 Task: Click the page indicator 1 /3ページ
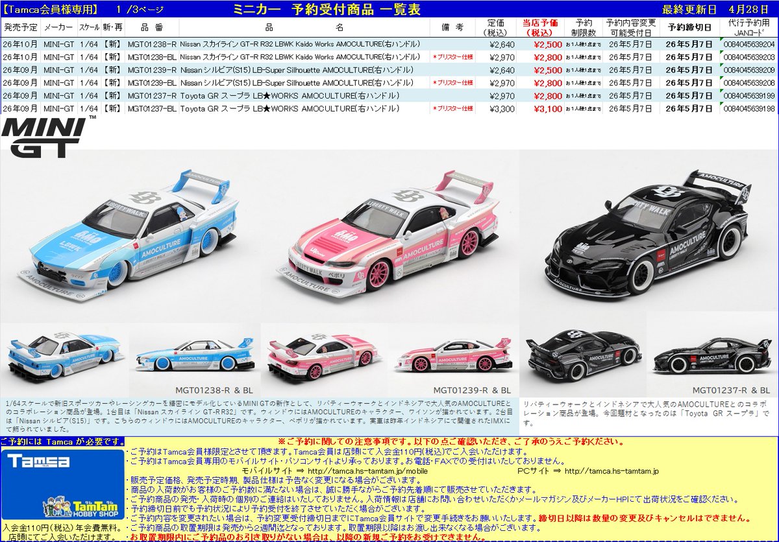(x=140, y=10)
